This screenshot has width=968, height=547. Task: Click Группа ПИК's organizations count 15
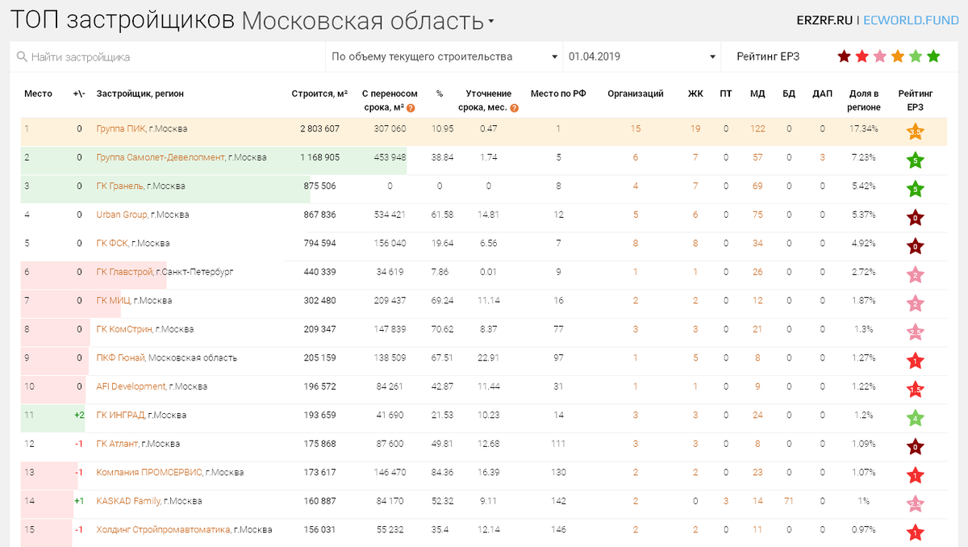(x=636, y=128)
